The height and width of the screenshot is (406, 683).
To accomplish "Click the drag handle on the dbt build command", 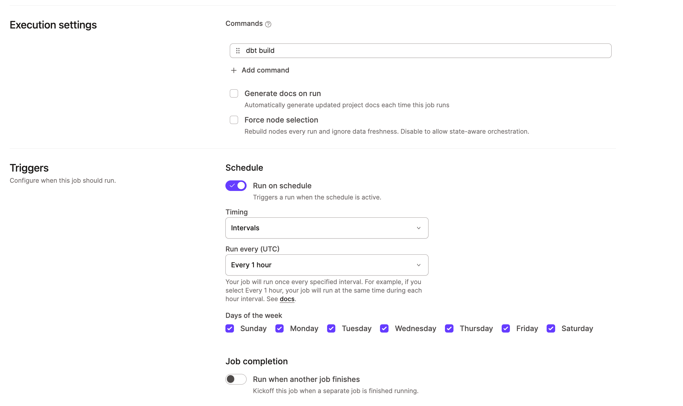I will pyautogui.click(x=238, y=51).
